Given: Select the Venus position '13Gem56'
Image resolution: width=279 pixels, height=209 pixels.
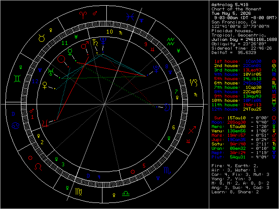Looking at the screenshot, I should click(236, 131).
